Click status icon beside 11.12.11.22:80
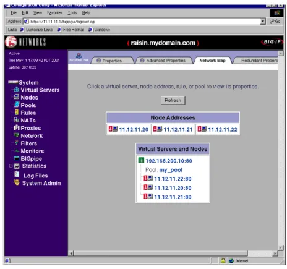287x269 pixels. point(148,178)
